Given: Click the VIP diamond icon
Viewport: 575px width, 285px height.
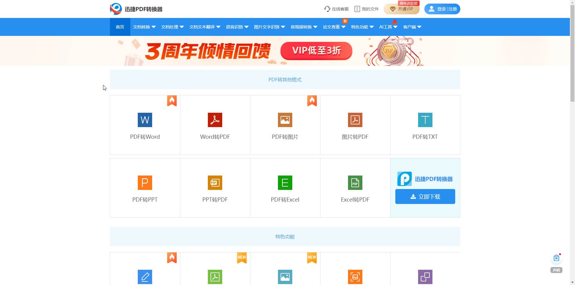Looking at the screenshot, I should click(x=393, y=9).
